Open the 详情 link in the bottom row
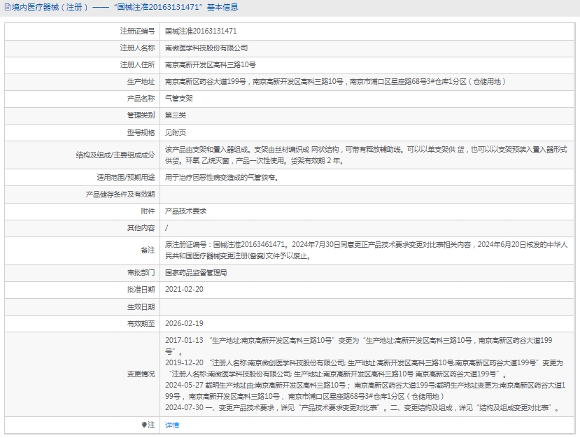Screen dimensions: 580x438 [x=171, y=425]
